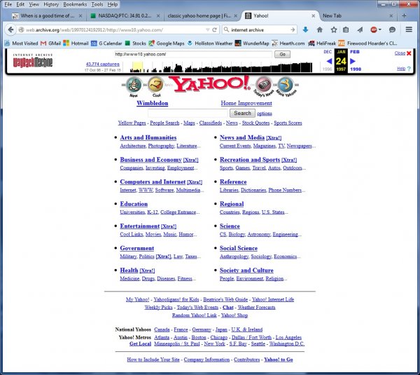Open the GMail bookmark
420x375 pixels.
tap(51, 43)
